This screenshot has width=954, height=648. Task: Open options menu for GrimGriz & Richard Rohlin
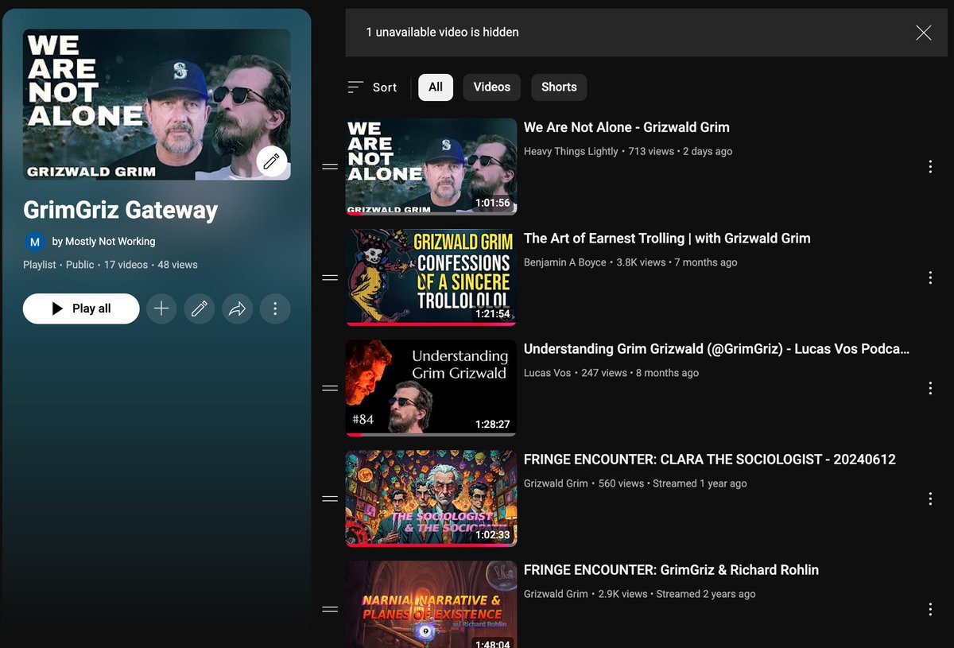pyautogui.click(x=930, y=609)
